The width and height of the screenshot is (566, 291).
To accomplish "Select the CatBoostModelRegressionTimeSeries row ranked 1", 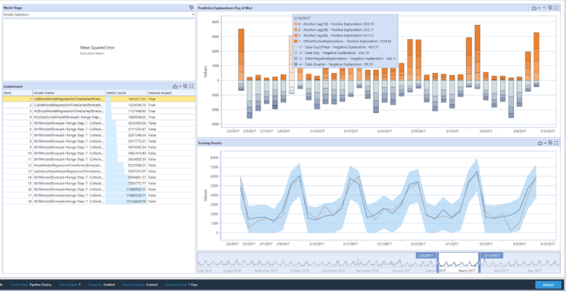I will pos(99,99).
